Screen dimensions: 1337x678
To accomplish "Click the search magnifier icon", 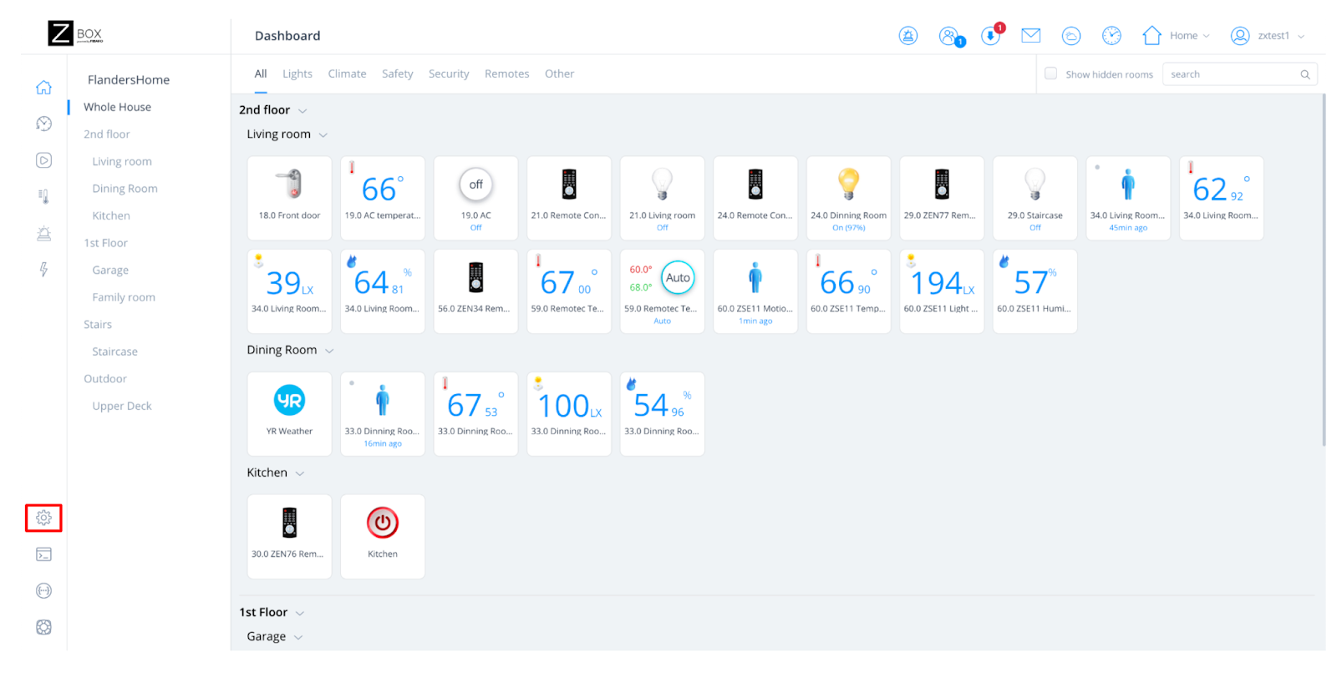I will 1304,74.
